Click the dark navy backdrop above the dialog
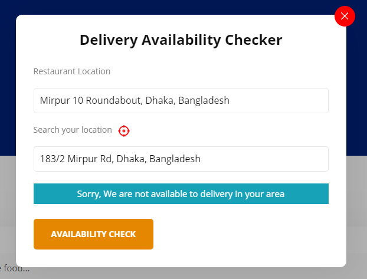The width and height of the screenshot is (367, 279). (x=177, y=6)
